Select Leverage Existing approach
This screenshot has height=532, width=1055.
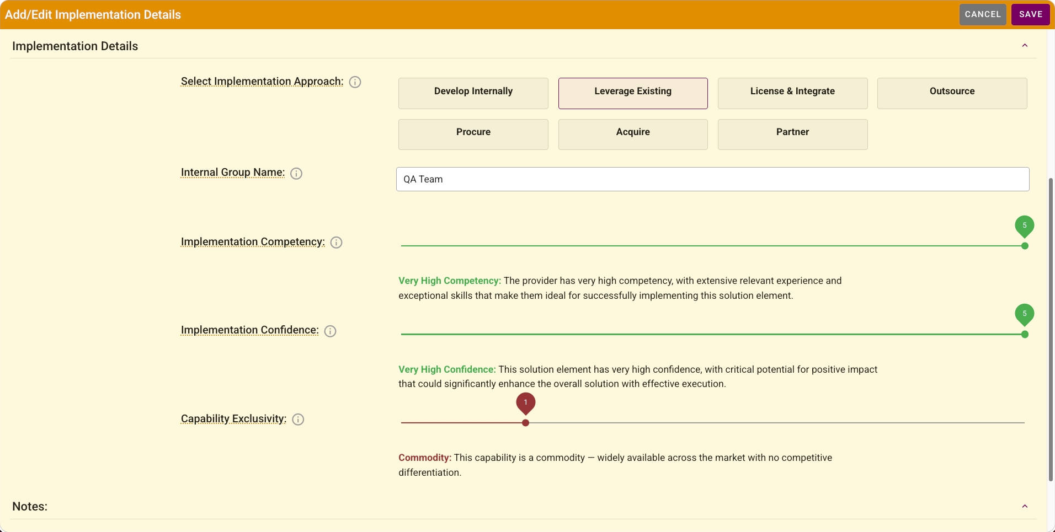633,93
